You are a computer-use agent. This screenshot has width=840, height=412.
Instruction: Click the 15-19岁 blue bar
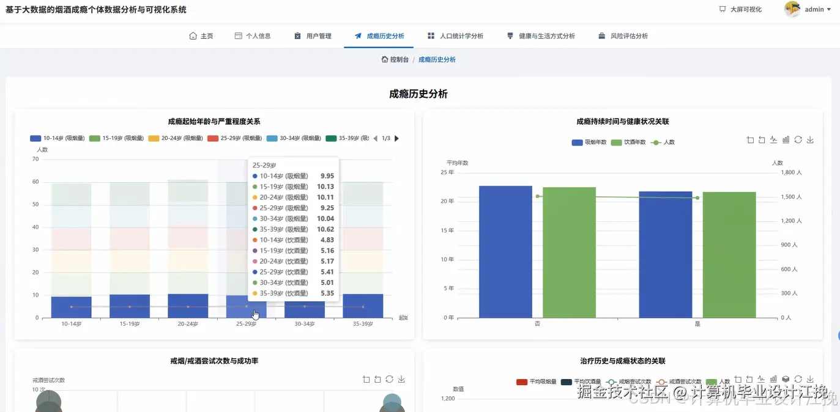pos(130,306)
